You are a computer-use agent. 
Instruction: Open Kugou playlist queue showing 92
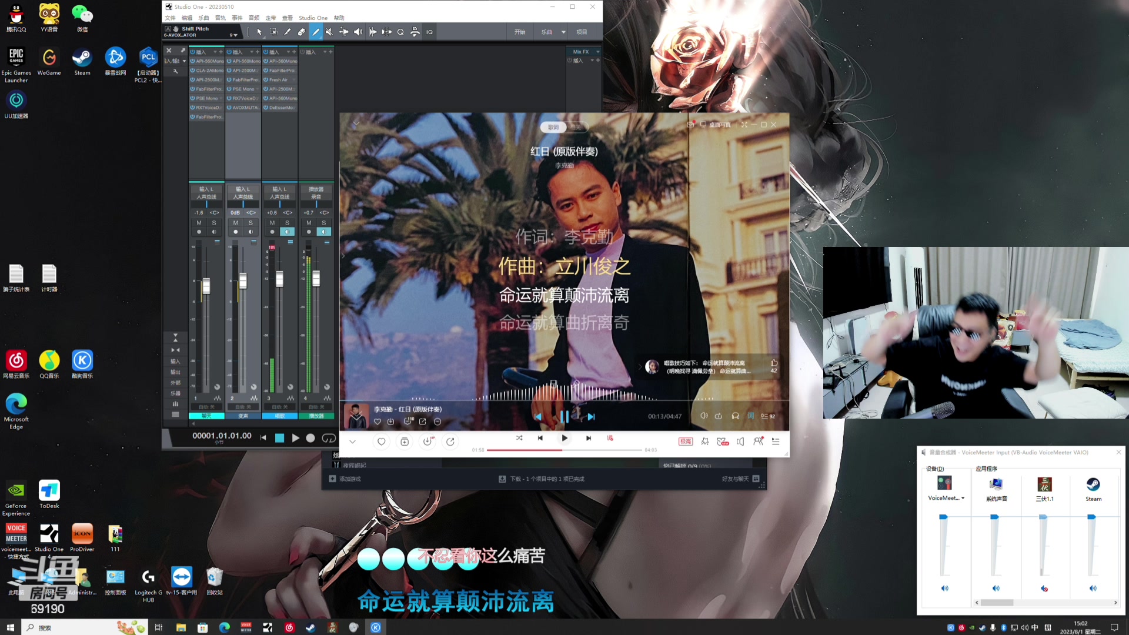[768, 416]
